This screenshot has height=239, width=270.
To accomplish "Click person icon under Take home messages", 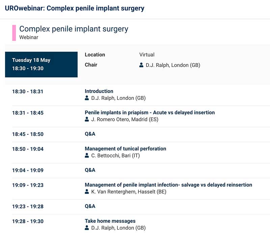I will point(87,228).
